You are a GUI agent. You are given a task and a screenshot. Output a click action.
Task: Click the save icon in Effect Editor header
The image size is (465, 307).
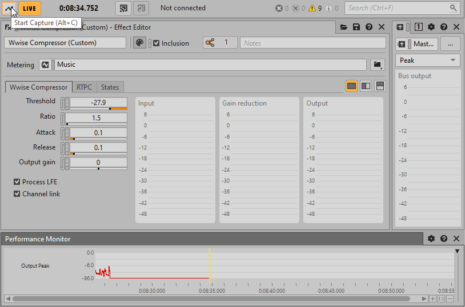tap(356, 27)
